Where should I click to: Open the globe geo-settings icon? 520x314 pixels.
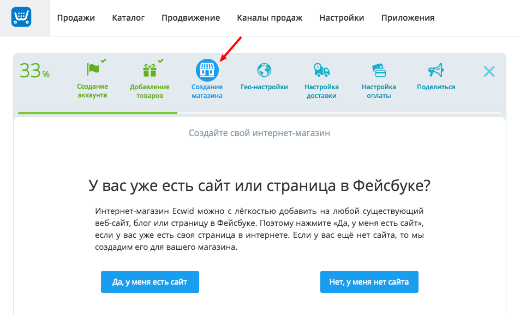(264, 70)
